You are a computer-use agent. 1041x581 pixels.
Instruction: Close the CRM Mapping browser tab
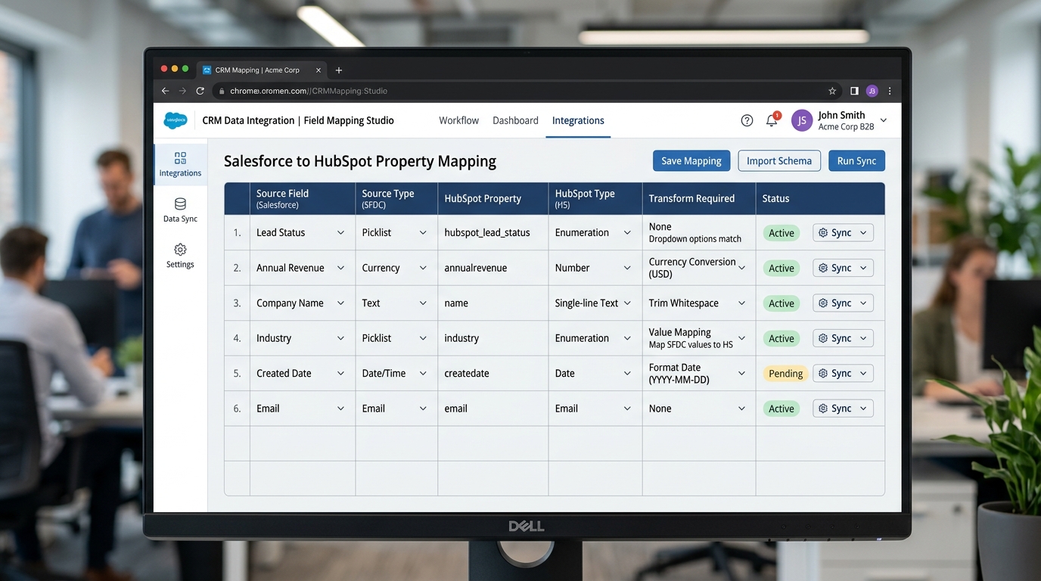319,70
